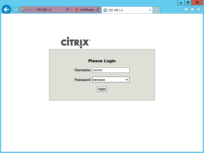Viewport: 204px width, 153px height.
Task: Click the Password label
Action: 82,80
